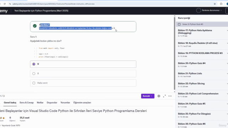228x128 pixels.
Task: Bookmark this page with the star icon
Action: pos(215,4)
